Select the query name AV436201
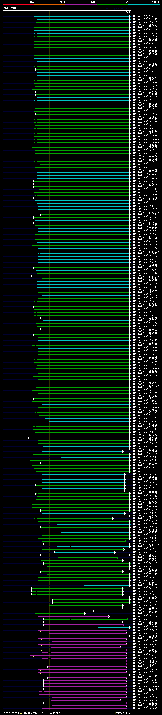Image resolution: width=162 pixels, height=715 pixels. click(x=9, y=8)
